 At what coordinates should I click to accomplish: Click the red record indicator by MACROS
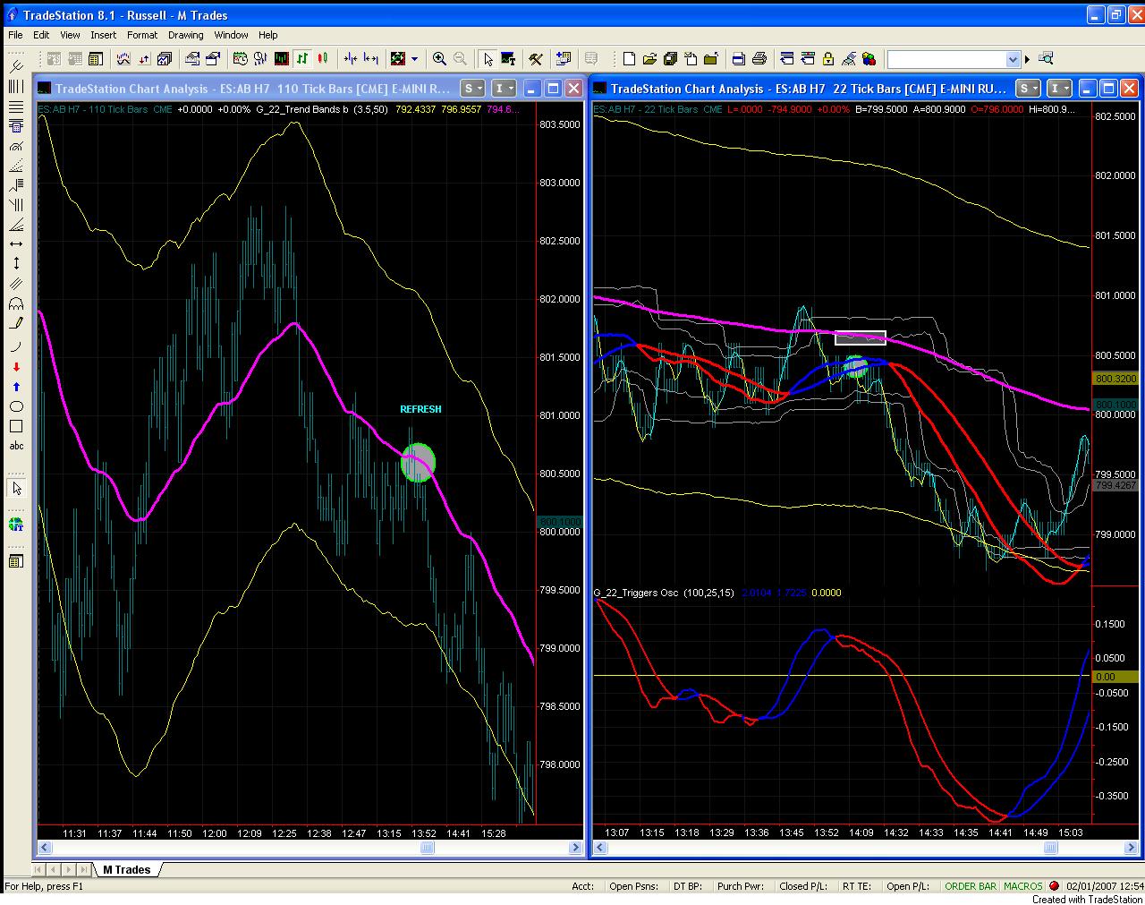point(1054,886)
